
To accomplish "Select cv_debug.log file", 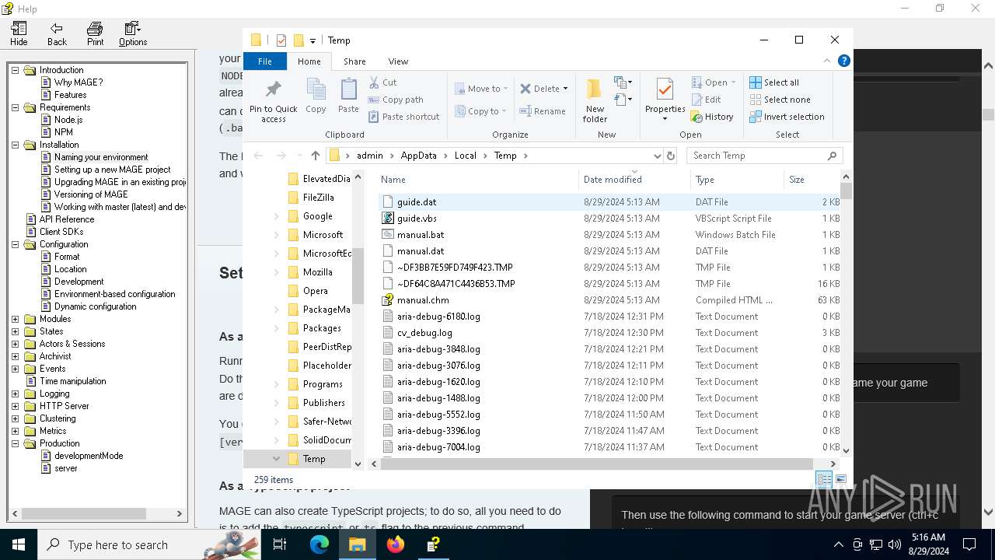I will pyautogui.click(x=424, y=333).
